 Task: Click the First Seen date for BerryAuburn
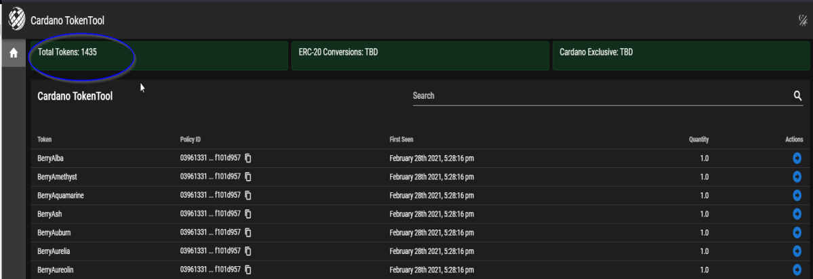[432, 232]
